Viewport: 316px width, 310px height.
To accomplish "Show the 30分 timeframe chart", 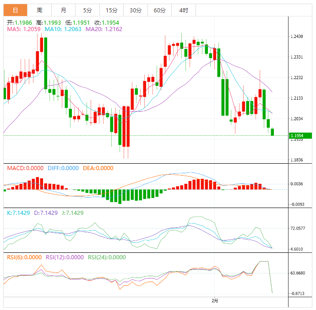I will point(136,10).
